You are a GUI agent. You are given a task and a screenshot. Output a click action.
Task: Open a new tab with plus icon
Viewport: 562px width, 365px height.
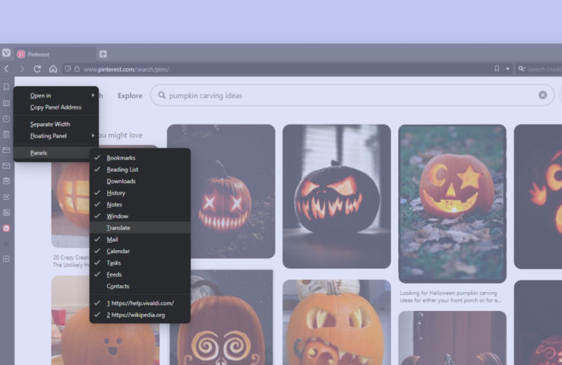point(103,54)
